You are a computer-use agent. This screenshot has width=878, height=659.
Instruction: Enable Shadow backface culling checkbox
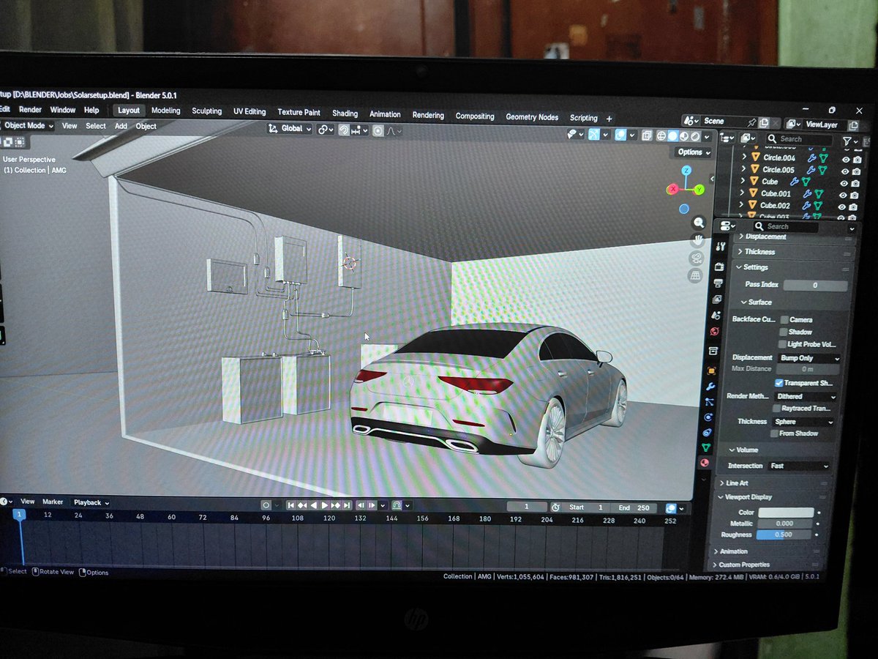pos(784,332)
